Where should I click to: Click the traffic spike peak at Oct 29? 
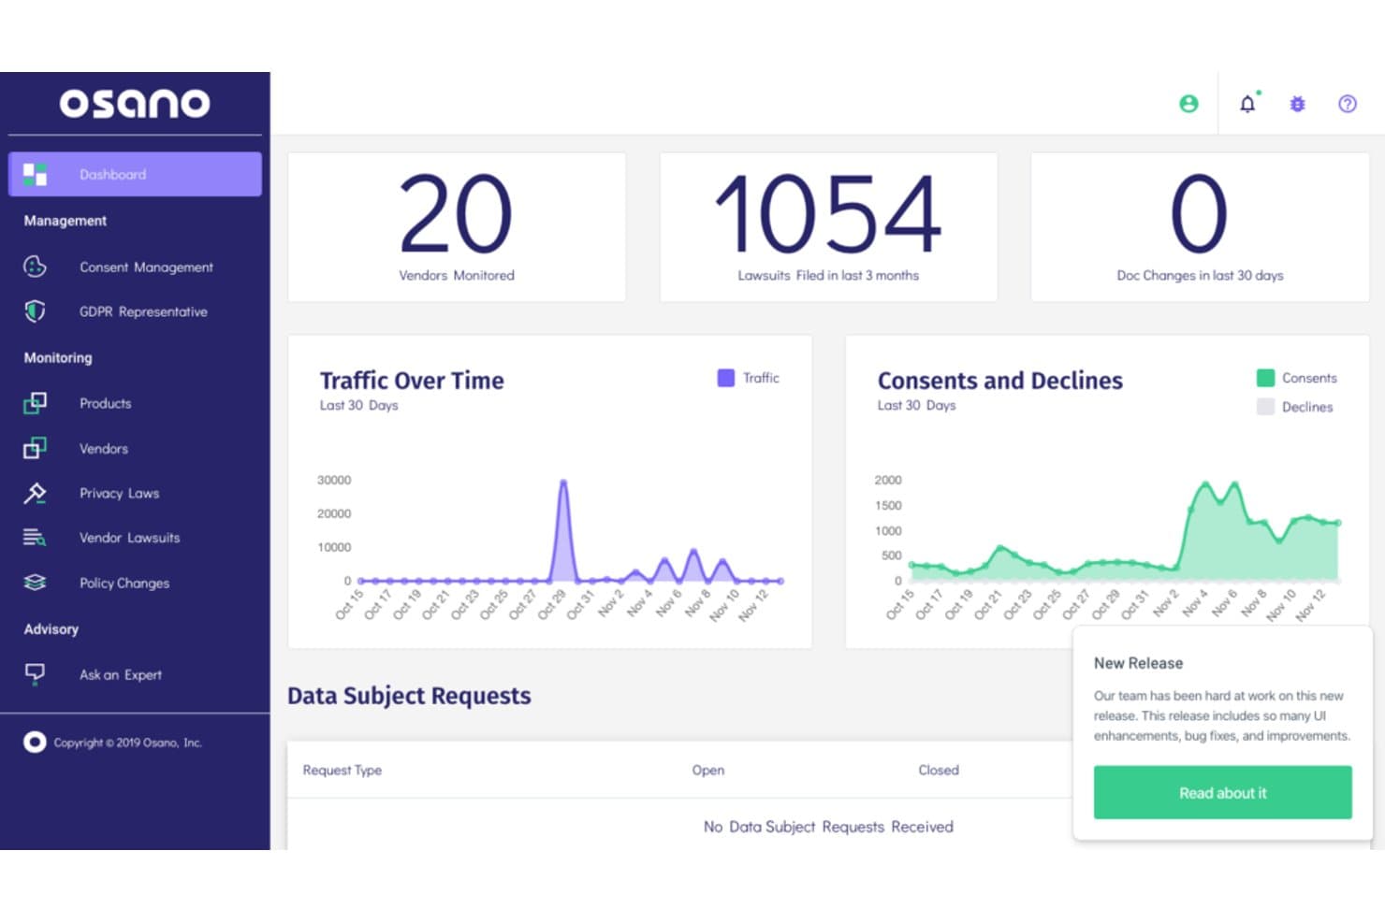[x=563, y=483]
